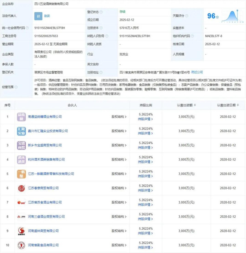The width and height of the screenshot is (246, 253).
Task: Expand 股权结构 for 江苏省苏食酒业
Action: 119,202
